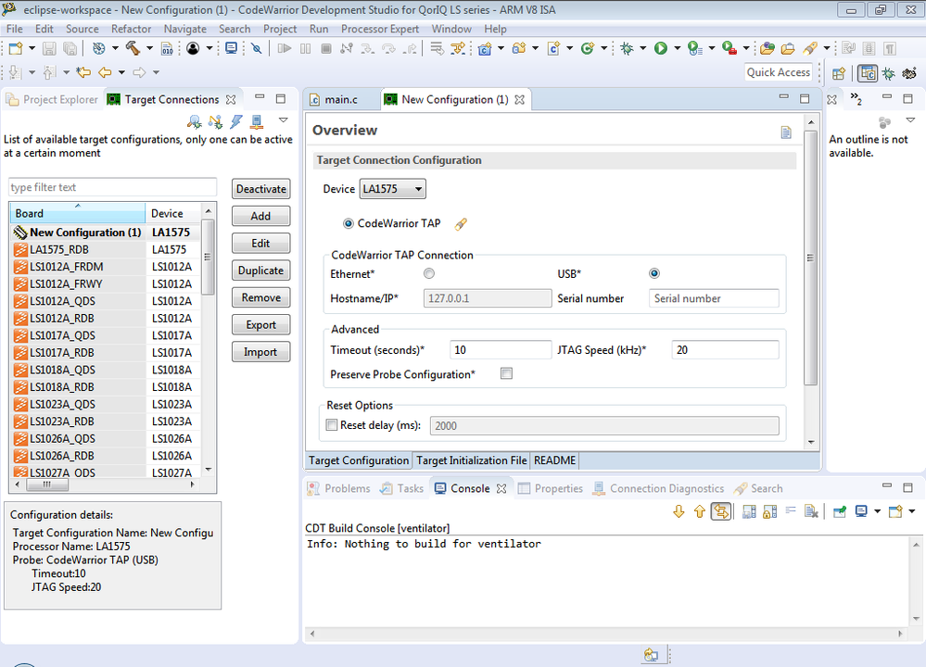Click the document icon in Overview header
The height and width of the screenshot is (667, 926).
(x=786, y=132)
